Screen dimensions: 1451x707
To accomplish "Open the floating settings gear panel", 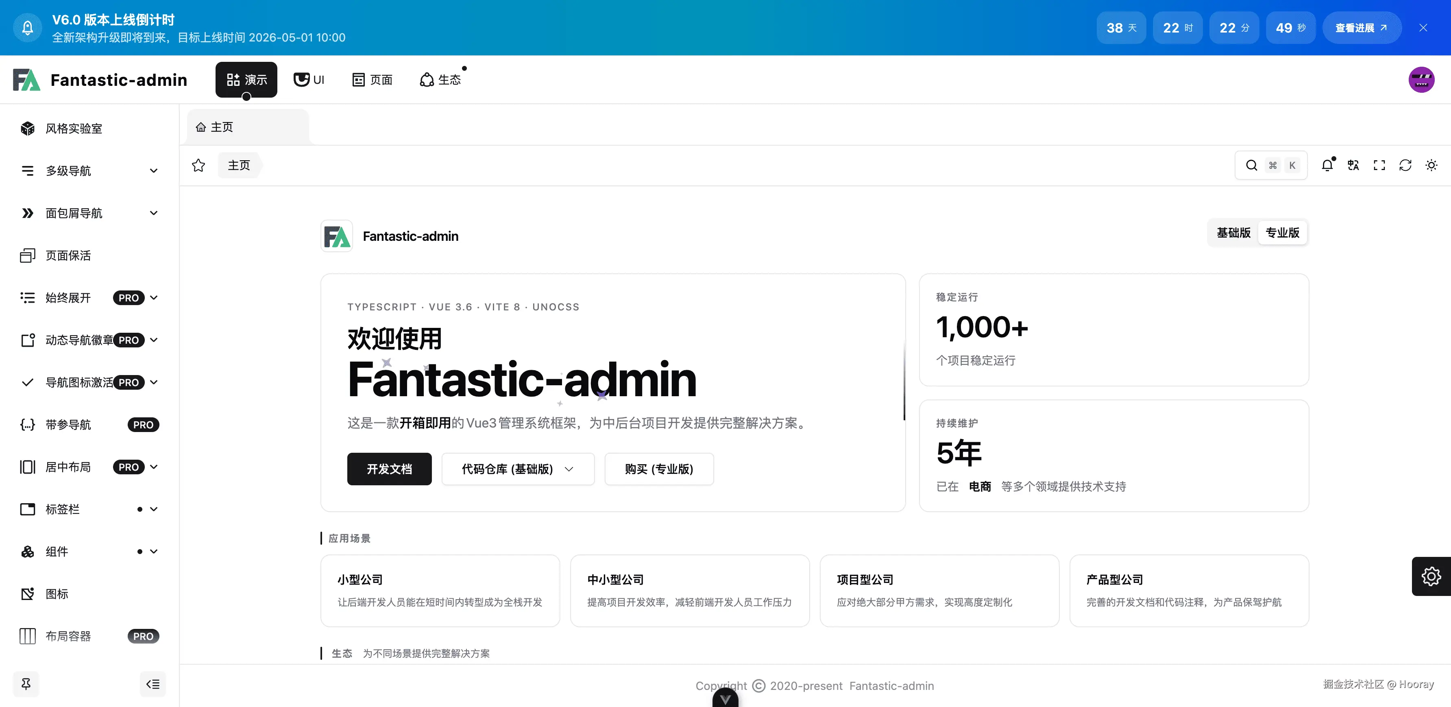I will click(1431, 576).
